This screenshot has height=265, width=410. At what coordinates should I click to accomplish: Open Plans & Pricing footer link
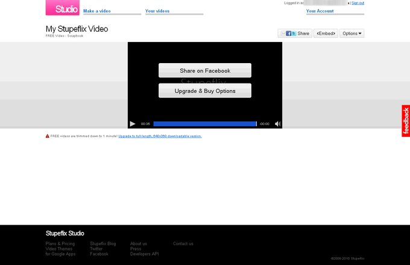[x=60, y=243]
